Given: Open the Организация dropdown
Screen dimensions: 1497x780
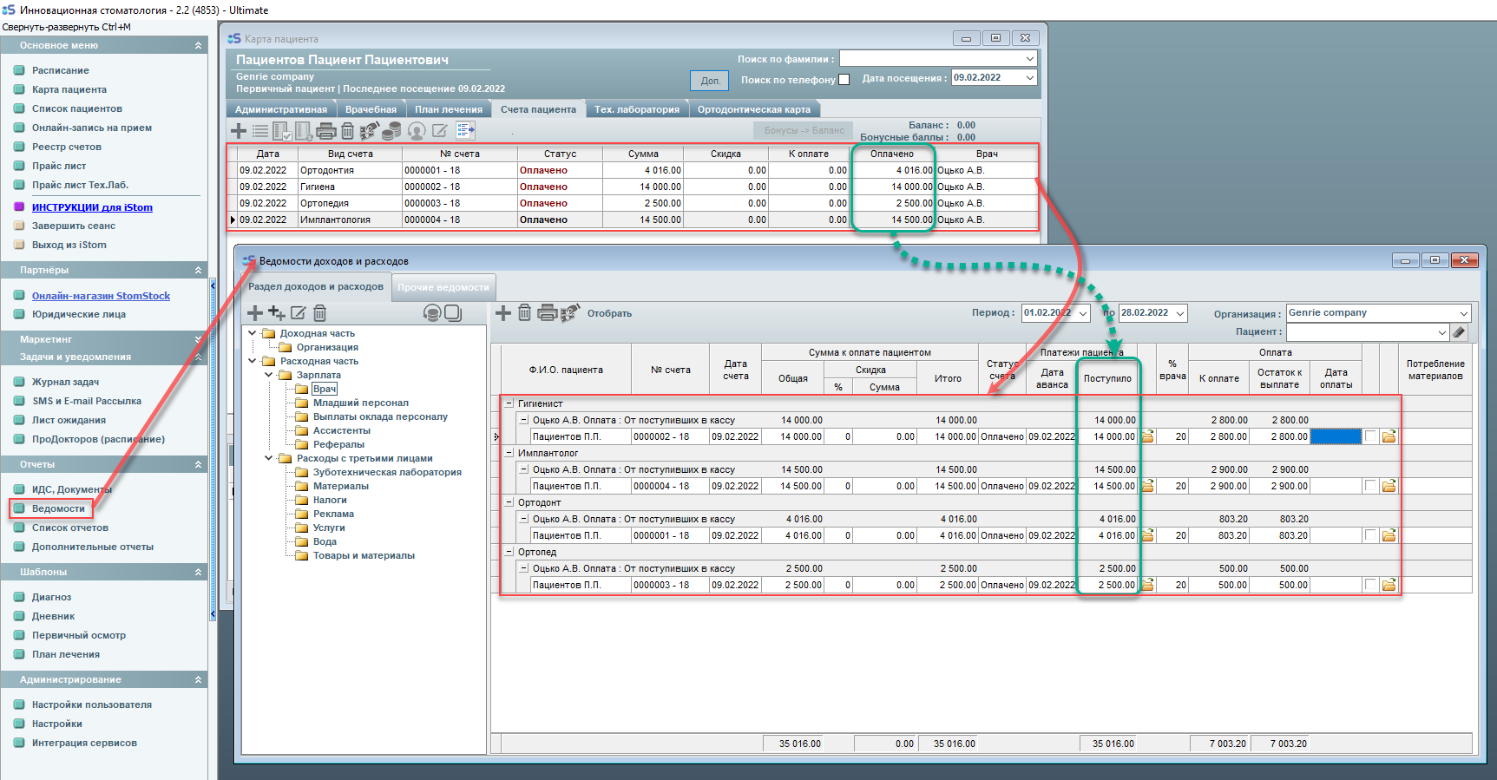Looking at the screenshot, I should click(x=1464, y=313).
